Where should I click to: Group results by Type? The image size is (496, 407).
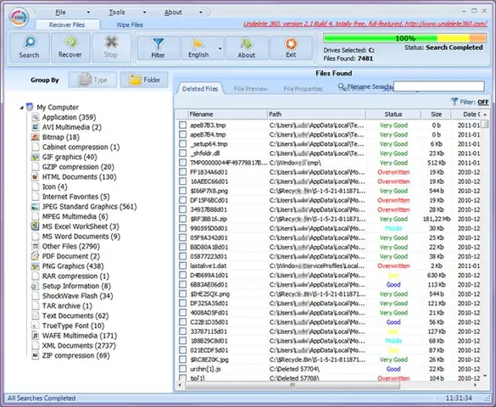[x=92, y=80]
